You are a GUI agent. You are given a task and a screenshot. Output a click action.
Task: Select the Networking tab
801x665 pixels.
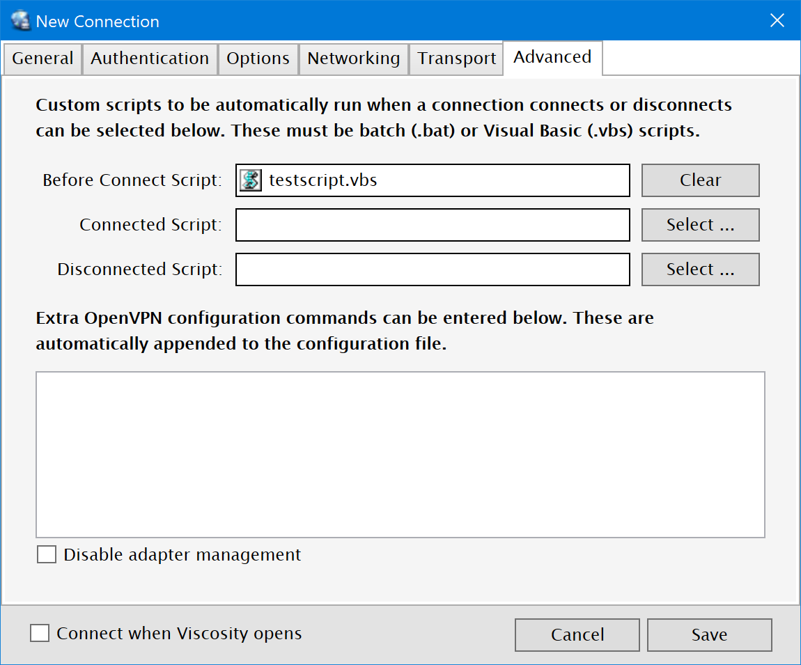point(353,58)
